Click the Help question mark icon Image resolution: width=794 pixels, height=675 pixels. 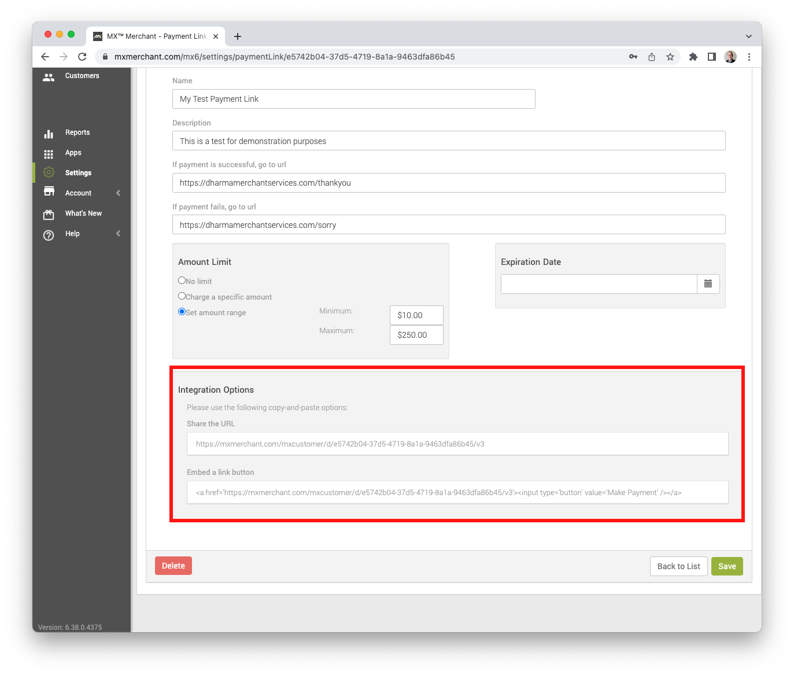pyautogui.click(x=49, y=234)
